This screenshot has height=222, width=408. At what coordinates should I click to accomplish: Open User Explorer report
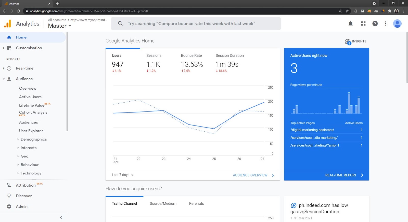coord(31,131)
